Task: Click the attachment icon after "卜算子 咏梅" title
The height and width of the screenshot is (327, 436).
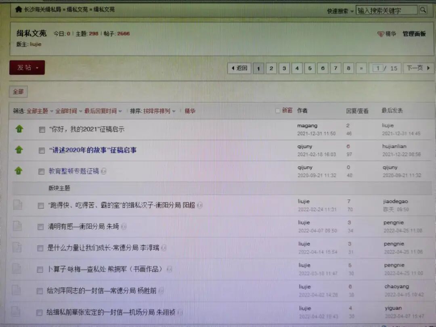Action: pyautogui.click(x=170, y=269)
